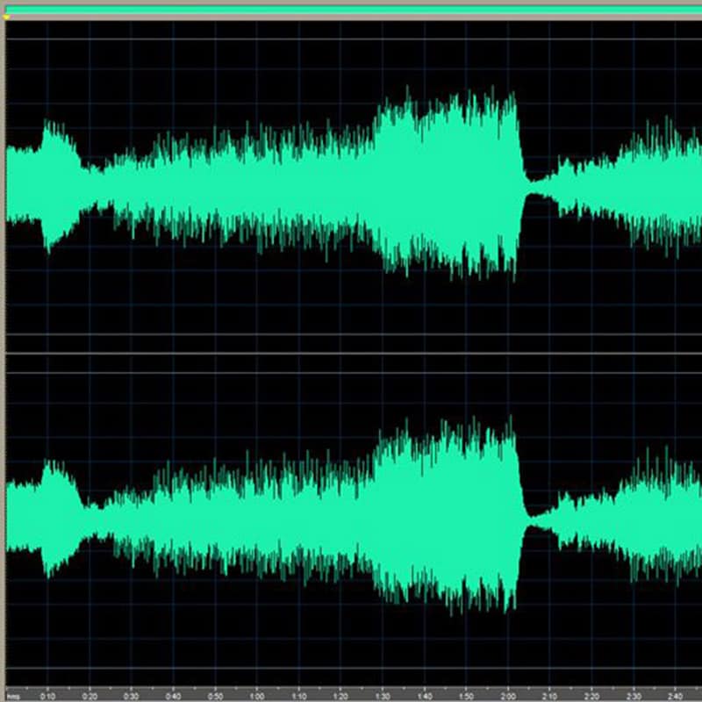Select the 2:30 ruler label

pos(634,697)
